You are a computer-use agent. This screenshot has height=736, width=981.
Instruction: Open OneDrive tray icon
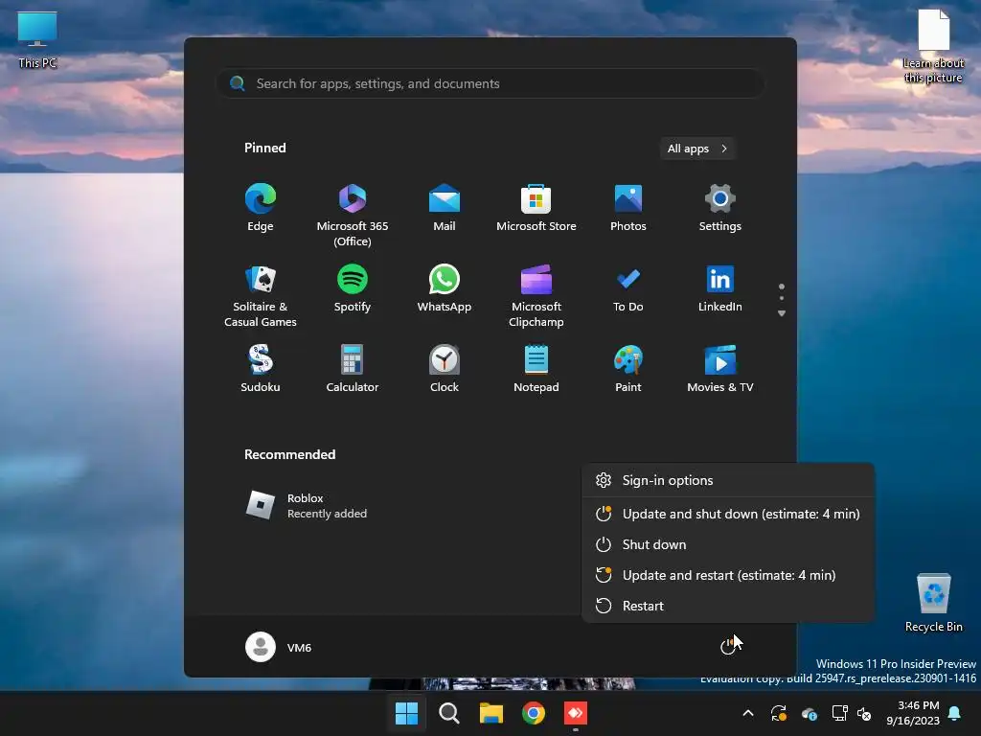coord(809,713)
